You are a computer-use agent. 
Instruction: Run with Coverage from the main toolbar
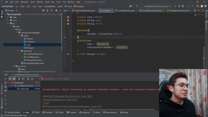[183, 6]
